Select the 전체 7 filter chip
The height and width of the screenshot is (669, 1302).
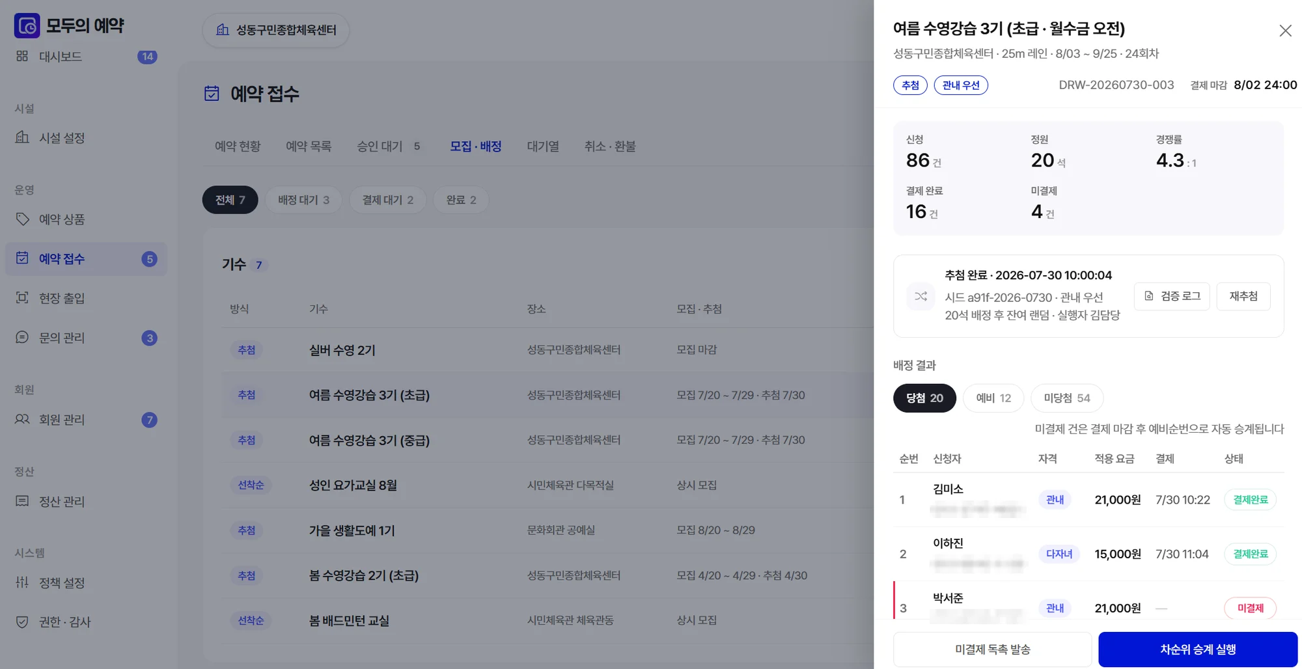pos(230,200)
